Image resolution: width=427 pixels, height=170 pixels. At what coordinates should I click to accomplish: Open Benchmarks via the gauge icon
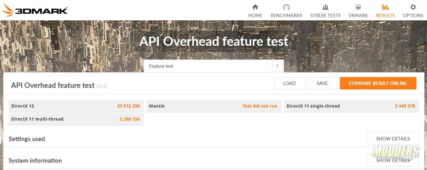click(286, 7)
